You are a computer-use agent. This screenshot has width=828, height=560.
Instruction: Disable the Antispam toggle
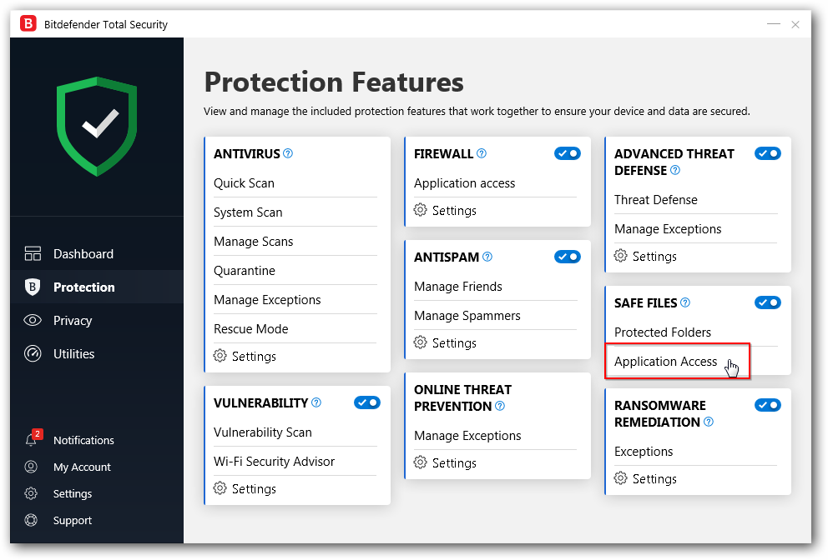pos(568,257)
